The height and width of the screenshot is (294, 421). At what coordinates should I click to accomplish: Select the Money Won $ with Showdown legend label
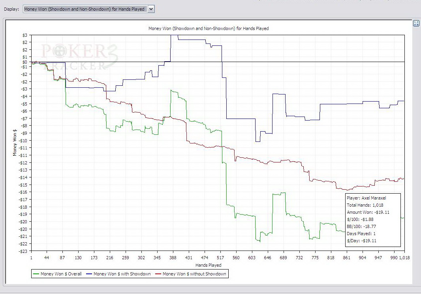click(122, 274)
